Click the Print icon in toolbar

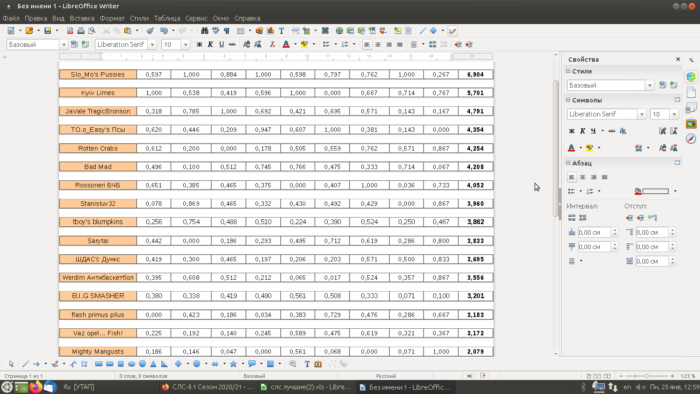81,31
